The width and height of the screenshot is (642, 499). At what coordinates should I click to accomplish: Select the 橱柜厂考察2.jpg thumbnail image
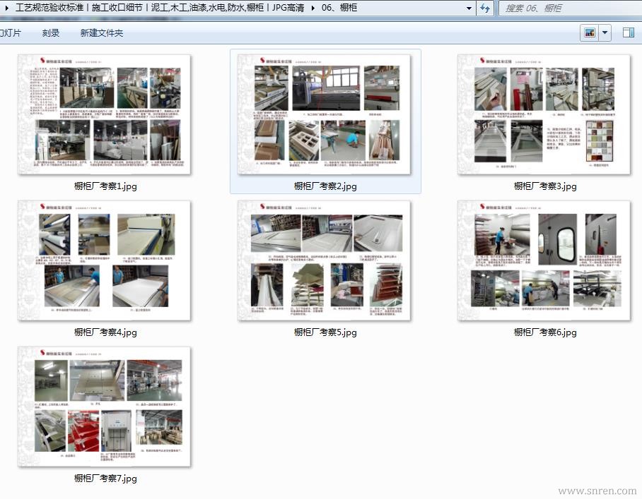(325, 114)
